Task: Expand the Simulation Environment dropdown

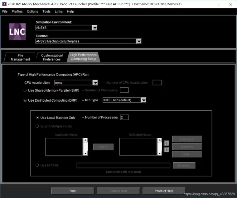Action: click(x=95, y=28)
